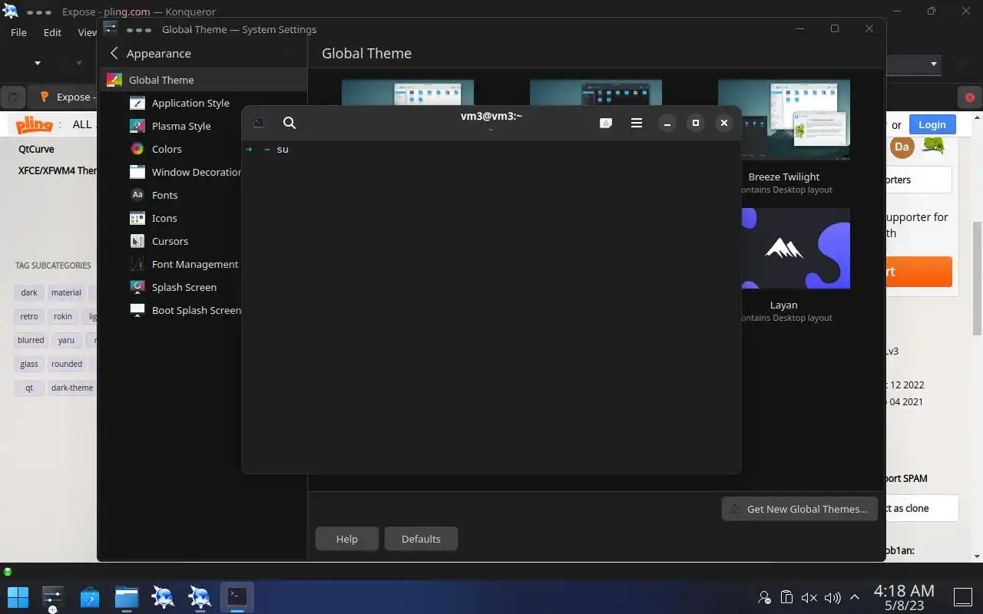Click the muted audio tray icon
This screenshot has height=614, width=983.
pos(809,597)
